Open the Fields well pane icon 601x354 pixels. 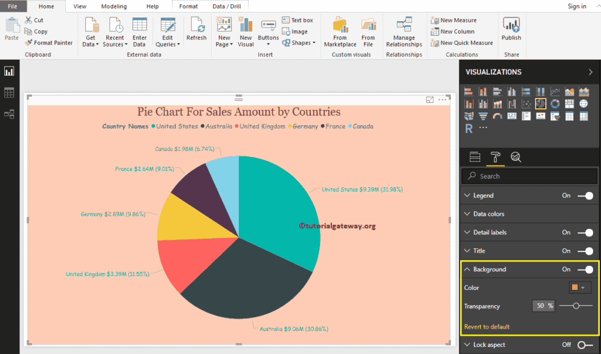pyautogui.click(x=475, y=157)
